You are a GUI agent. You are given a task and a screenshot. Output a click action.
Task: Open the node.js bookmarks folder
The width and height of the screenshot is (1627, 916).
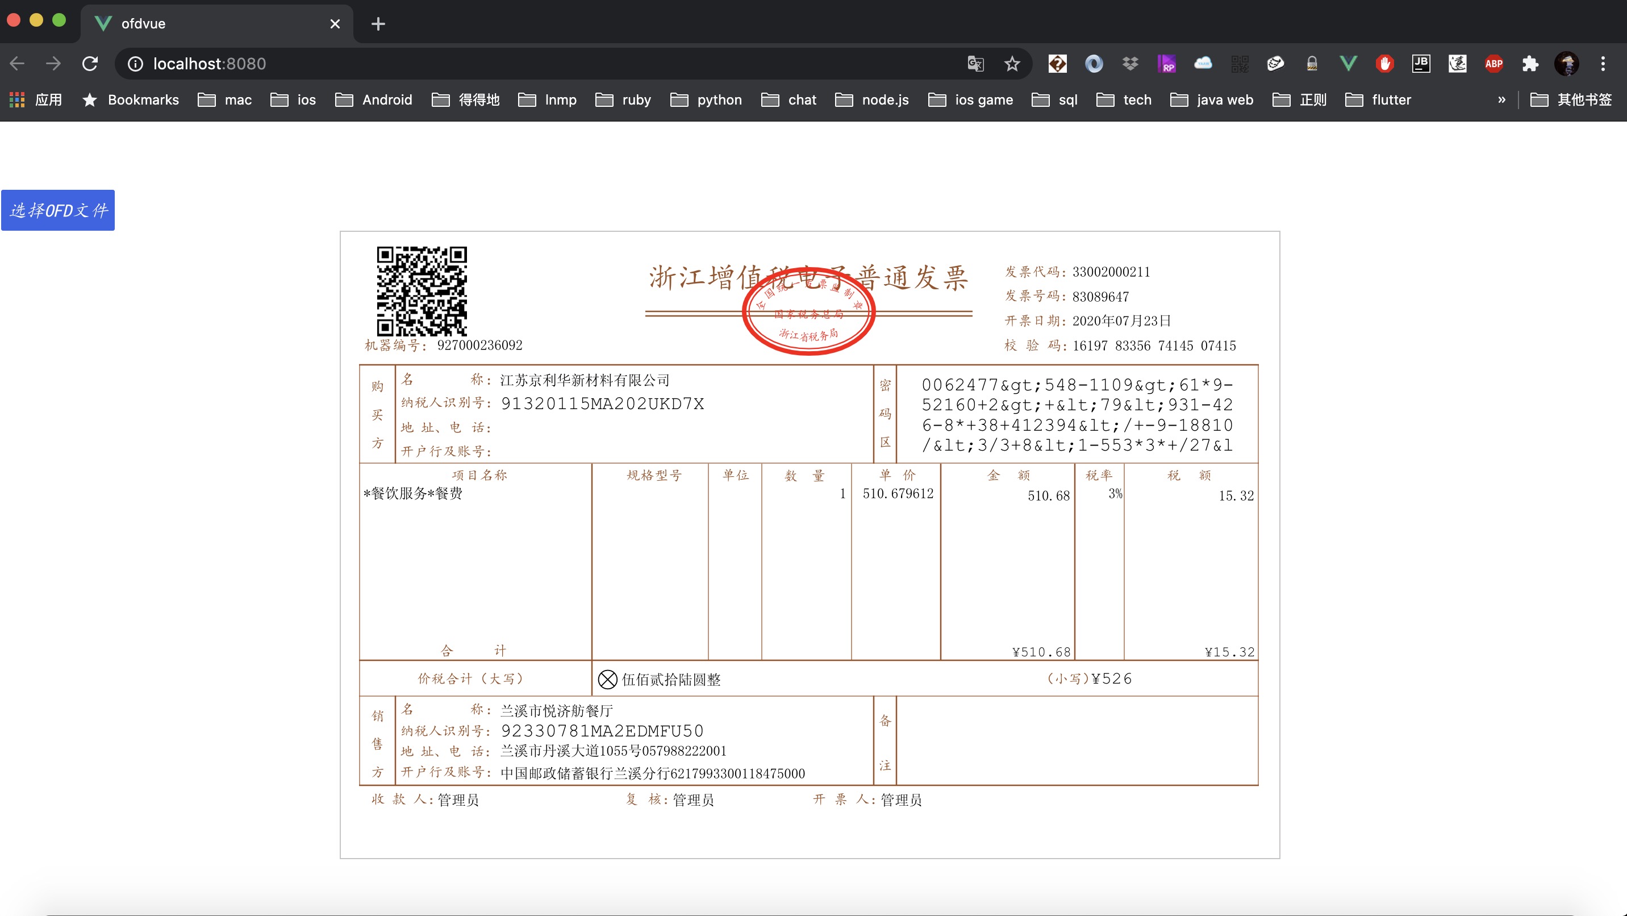(872, 100)
